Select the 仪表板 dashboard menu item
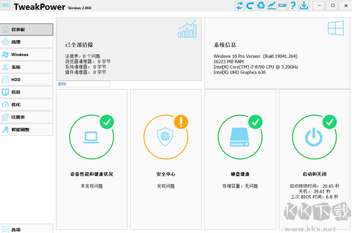Image resolution: width=352 pixels, height=233 pixels. (26, 29)
